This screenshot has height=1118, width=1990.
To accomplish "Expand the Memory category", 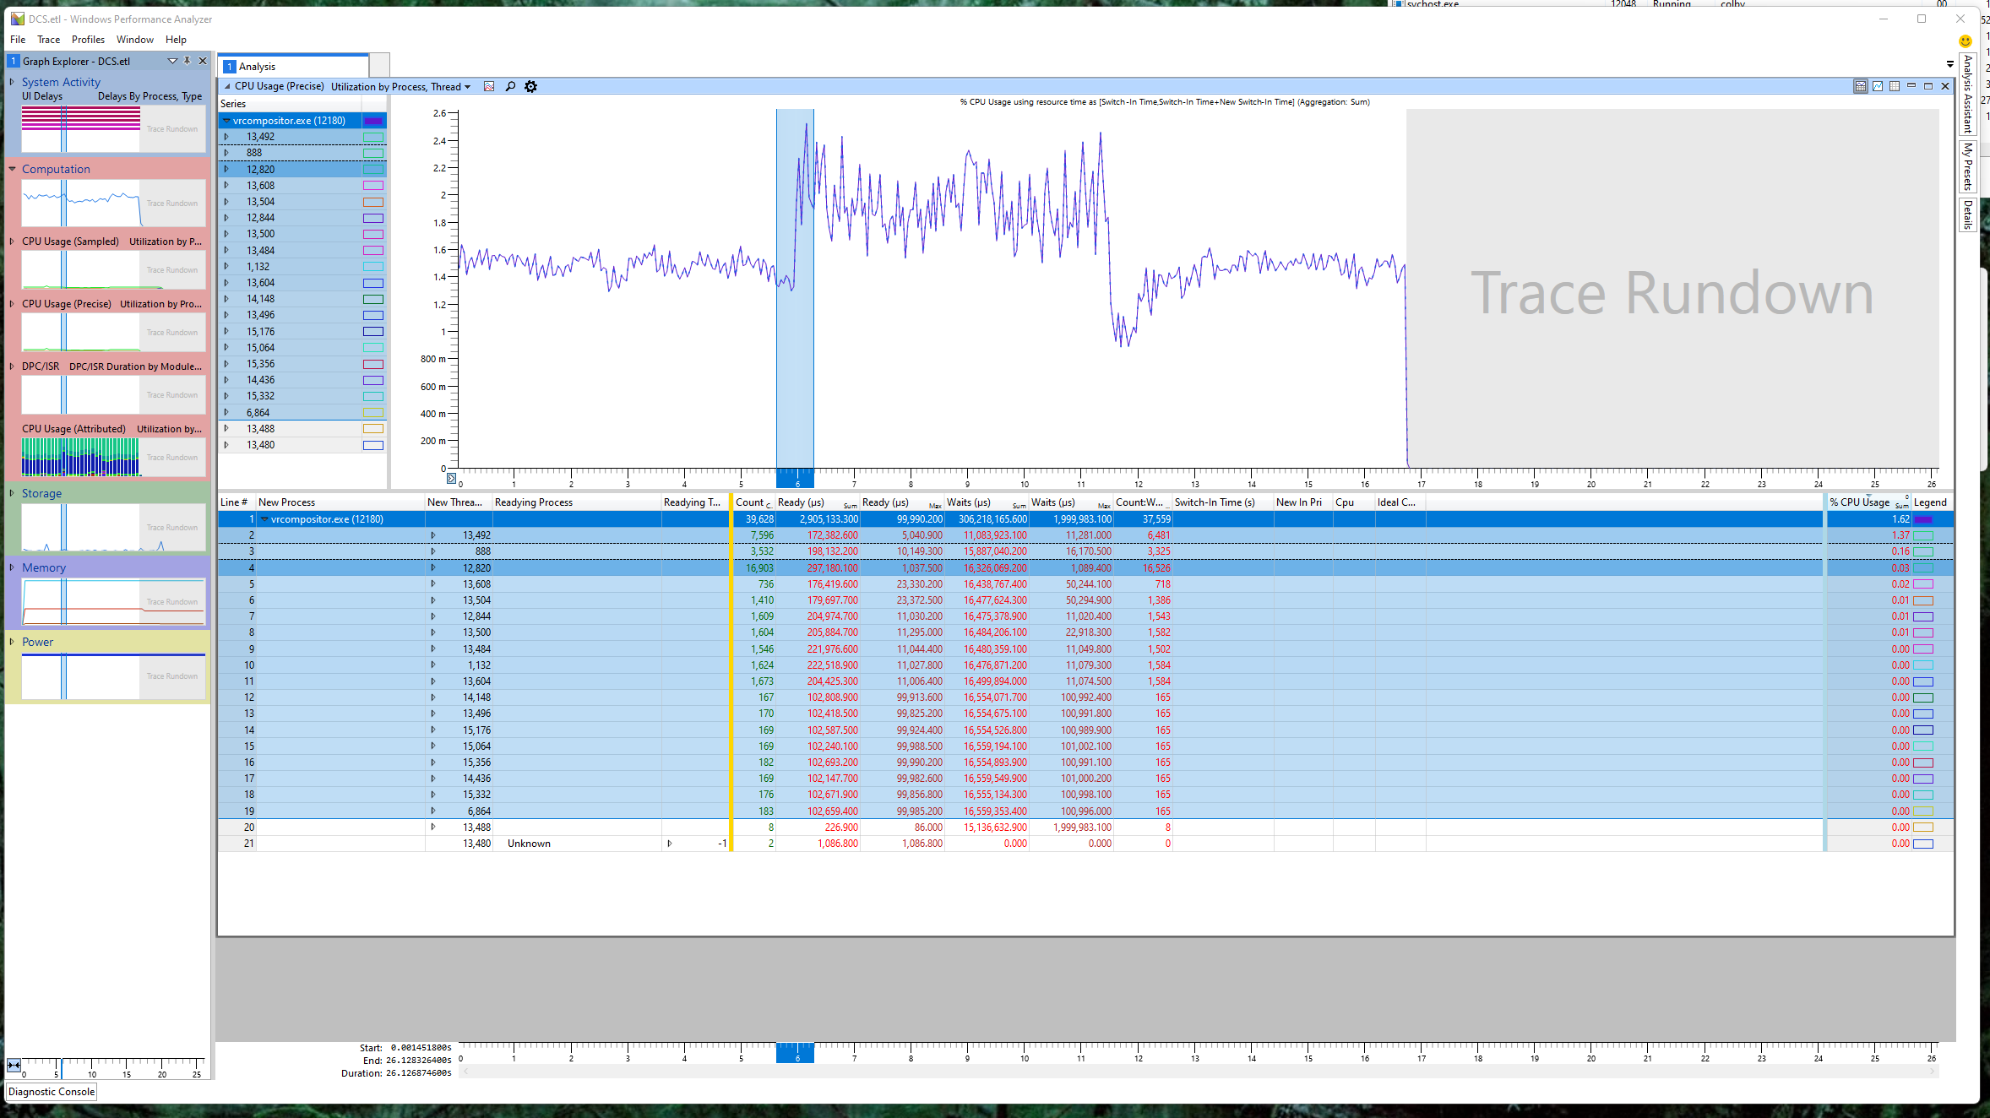I will point(12,567).
